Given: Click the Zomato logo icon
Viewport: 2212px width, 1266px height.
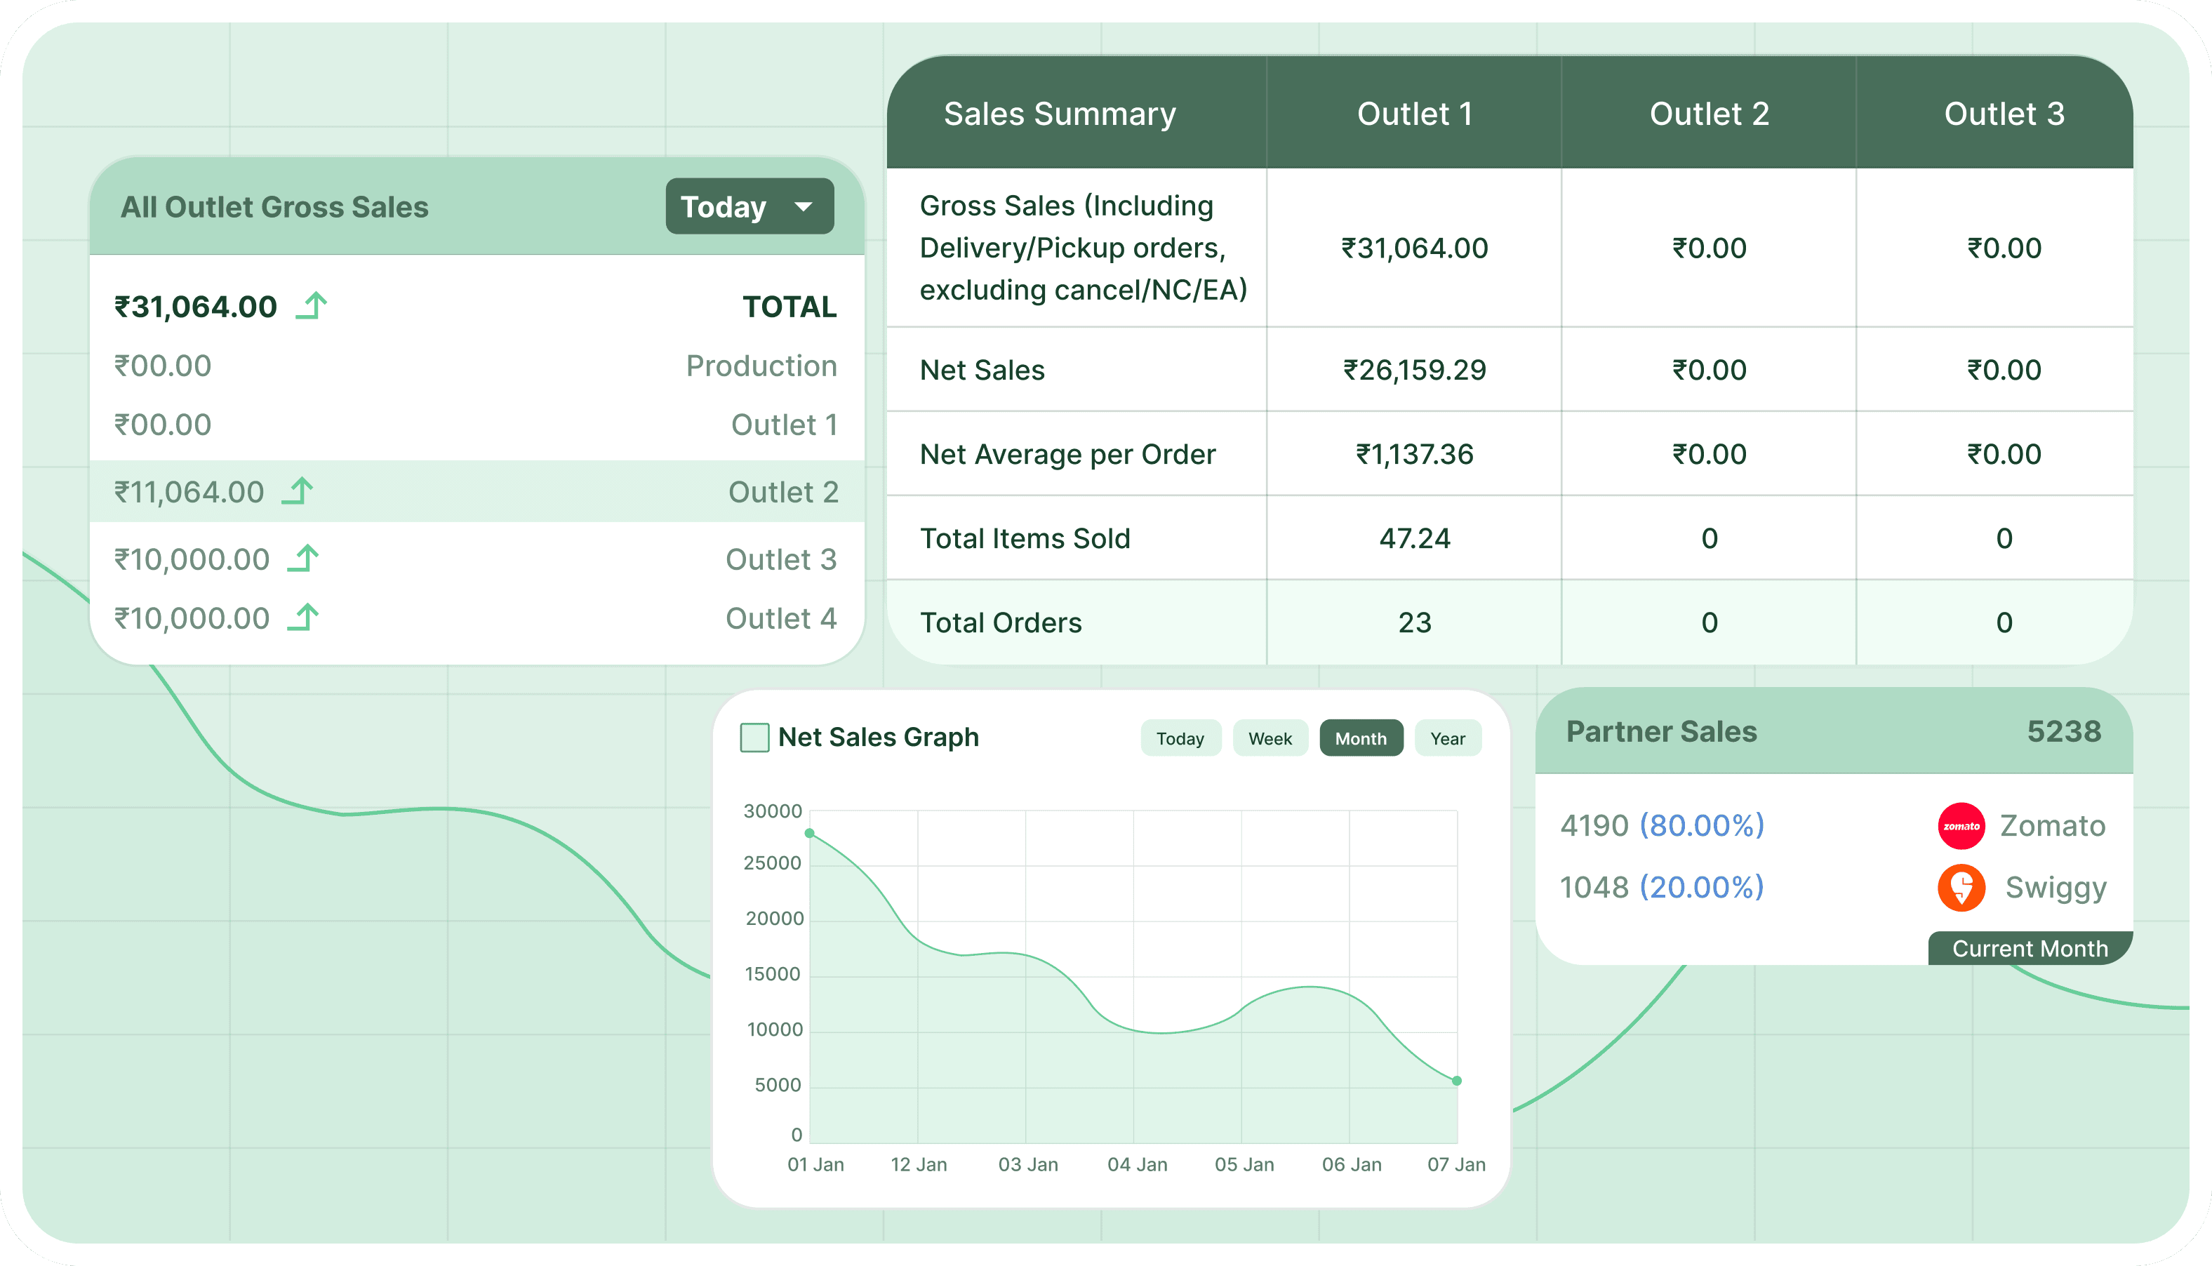Looking at the screenshot, I should coord(1961,825).
